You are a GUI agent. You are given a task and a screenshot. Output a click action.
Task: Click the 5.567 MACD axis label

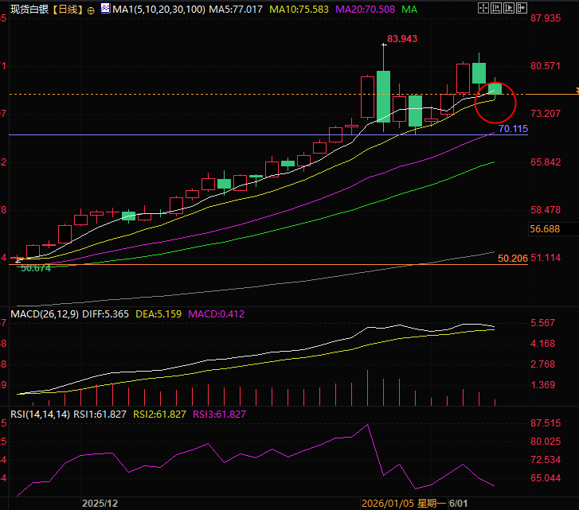(543, 323)
